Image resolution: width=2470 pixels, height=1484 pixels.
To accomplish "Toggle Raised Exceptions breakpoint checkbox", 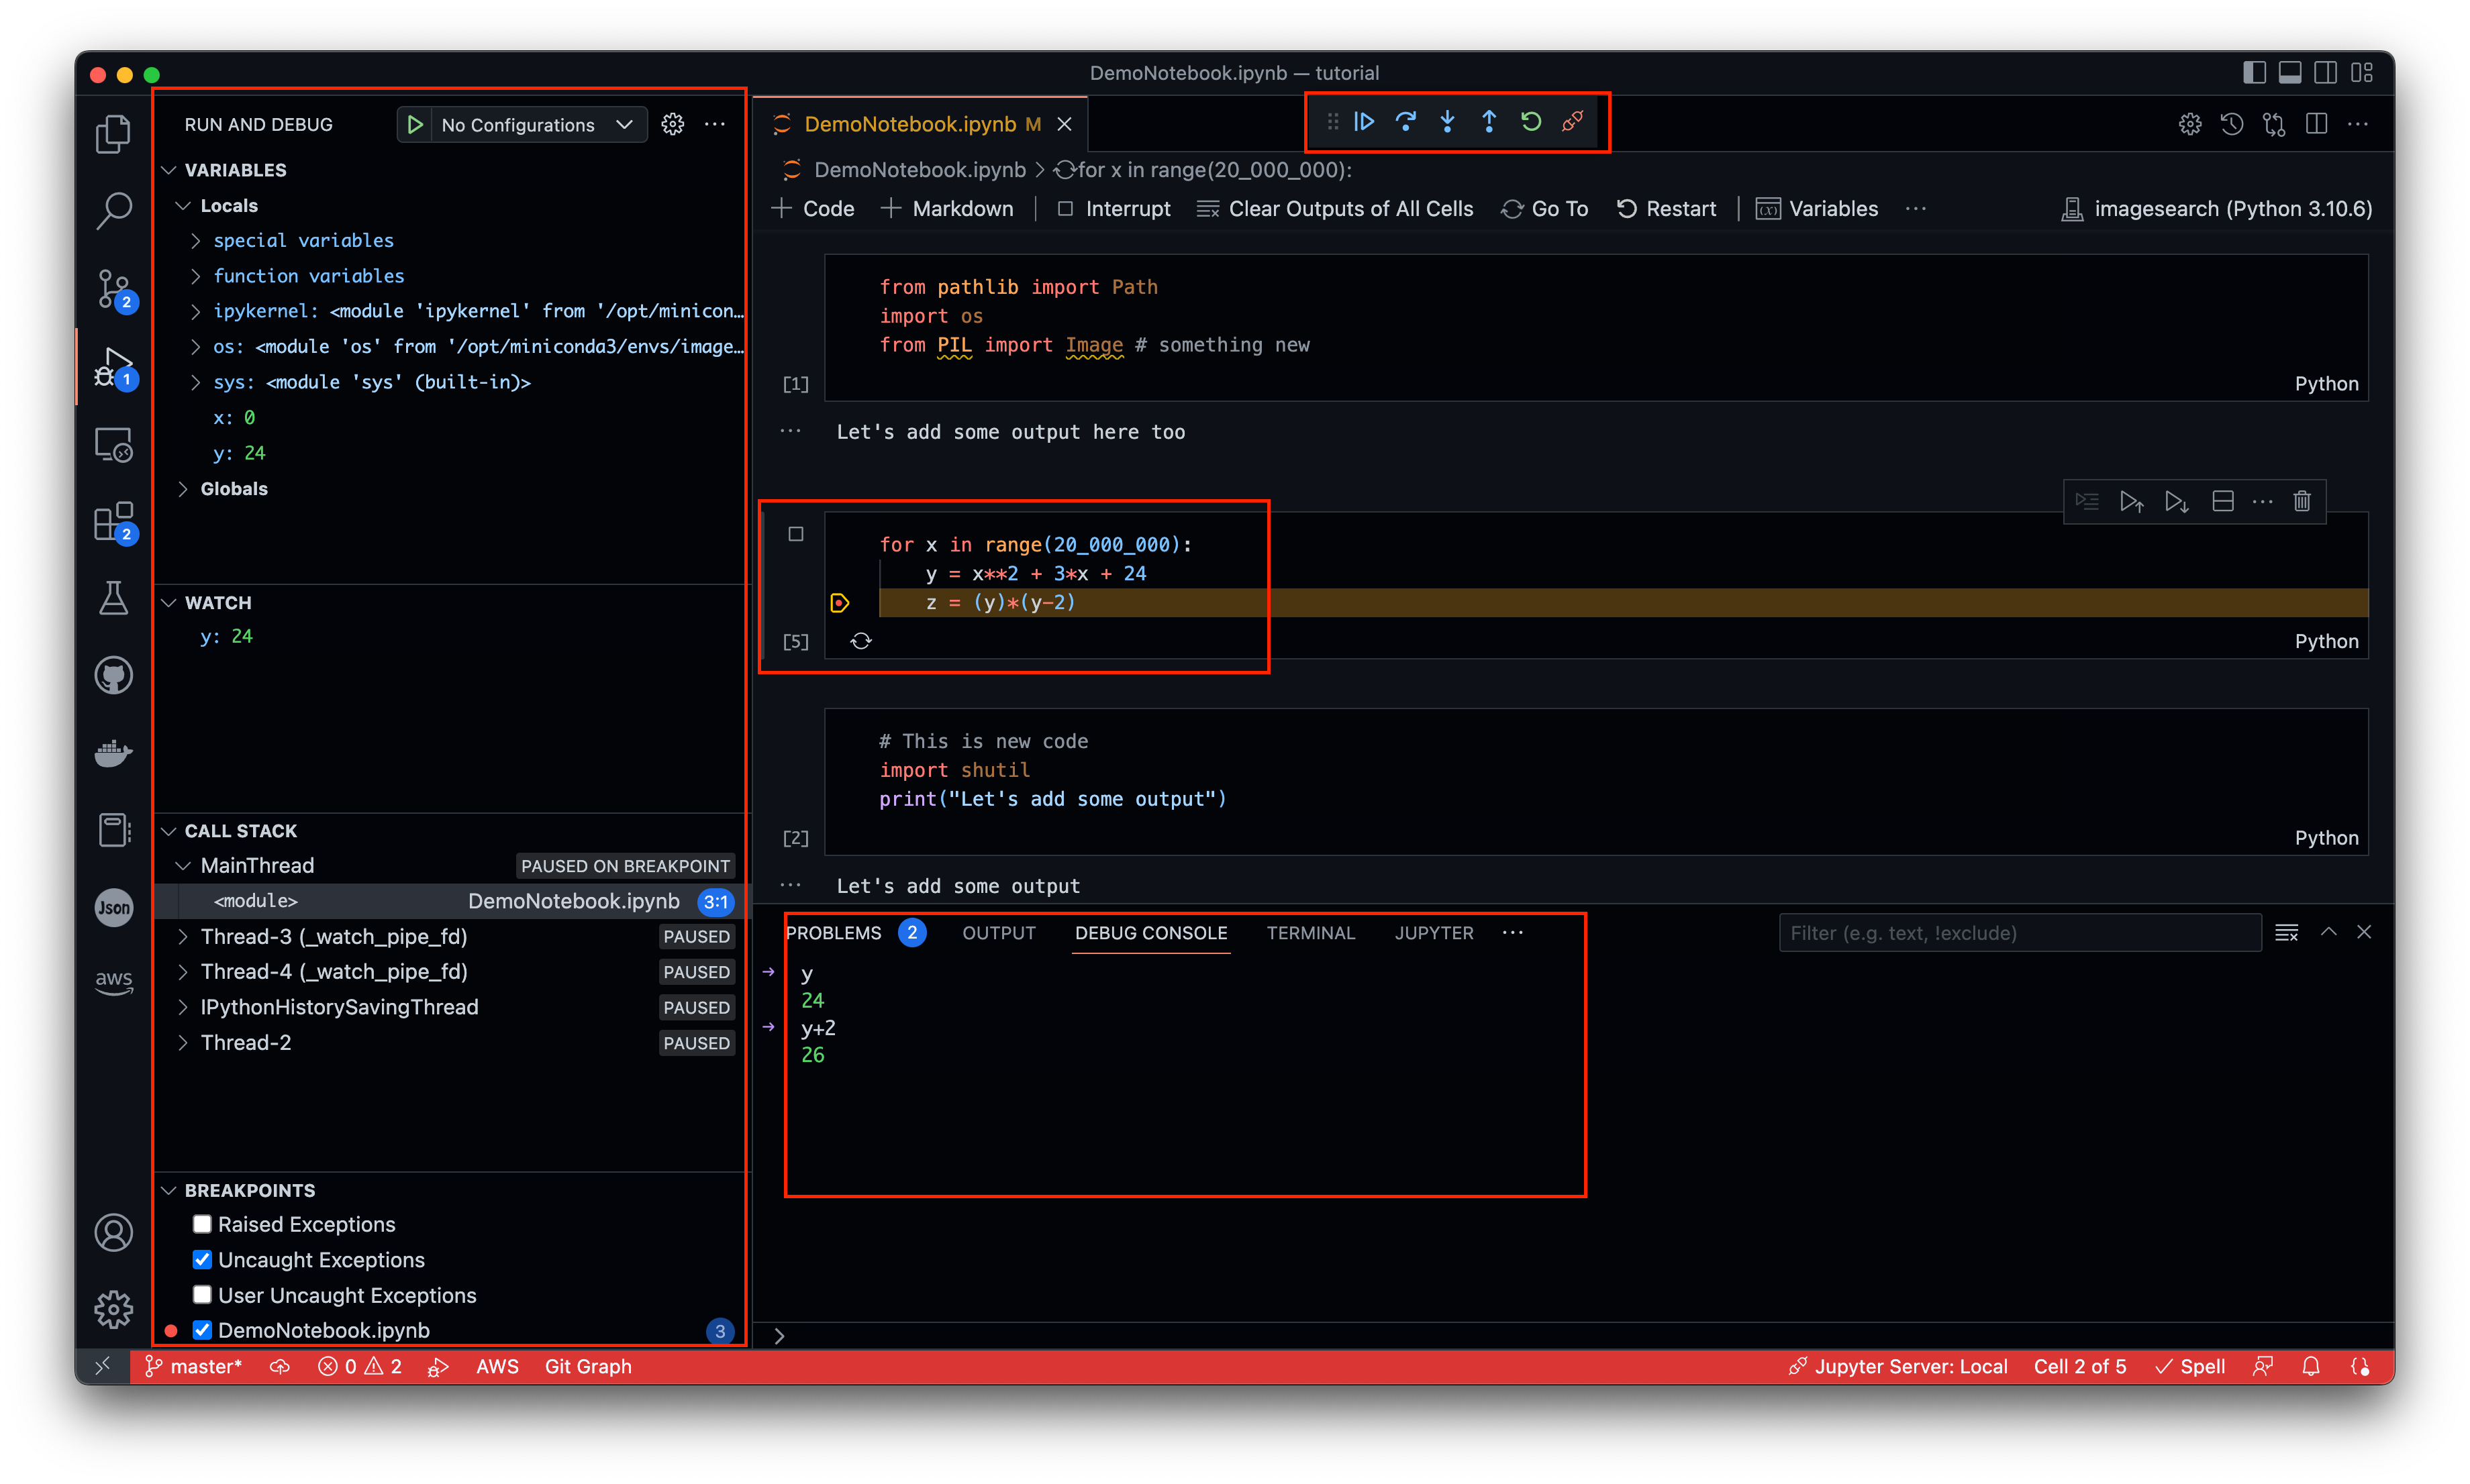I will click(202, 1224).
